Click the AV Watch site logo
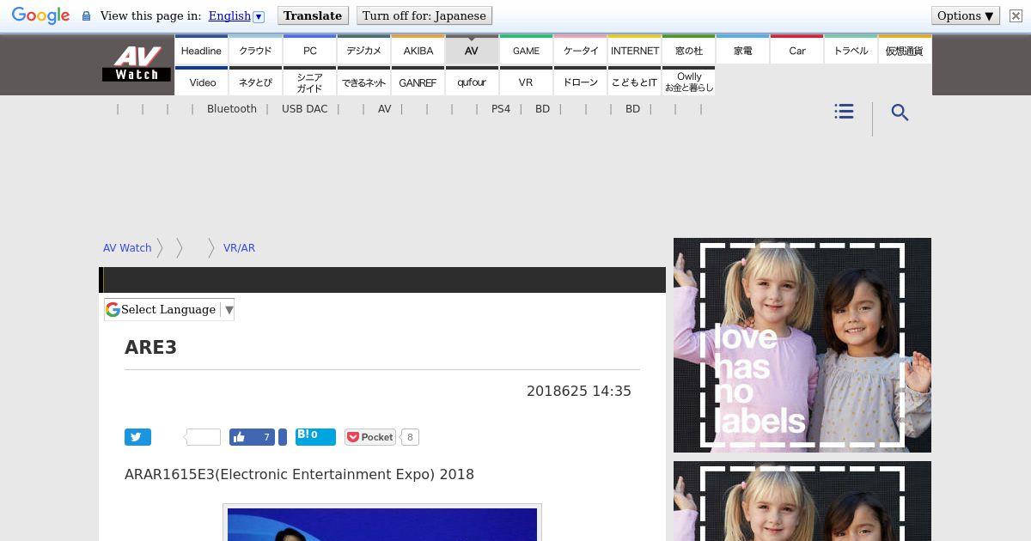The height and width of the screenshot is (541, 1031). point(137,64)
